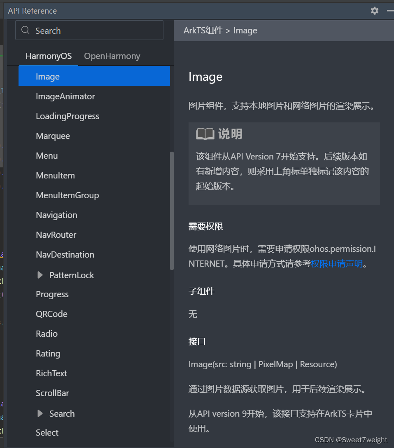Open ImageAnimator documentation
This screenshot has height=448, width=394.
pos(65,96)
